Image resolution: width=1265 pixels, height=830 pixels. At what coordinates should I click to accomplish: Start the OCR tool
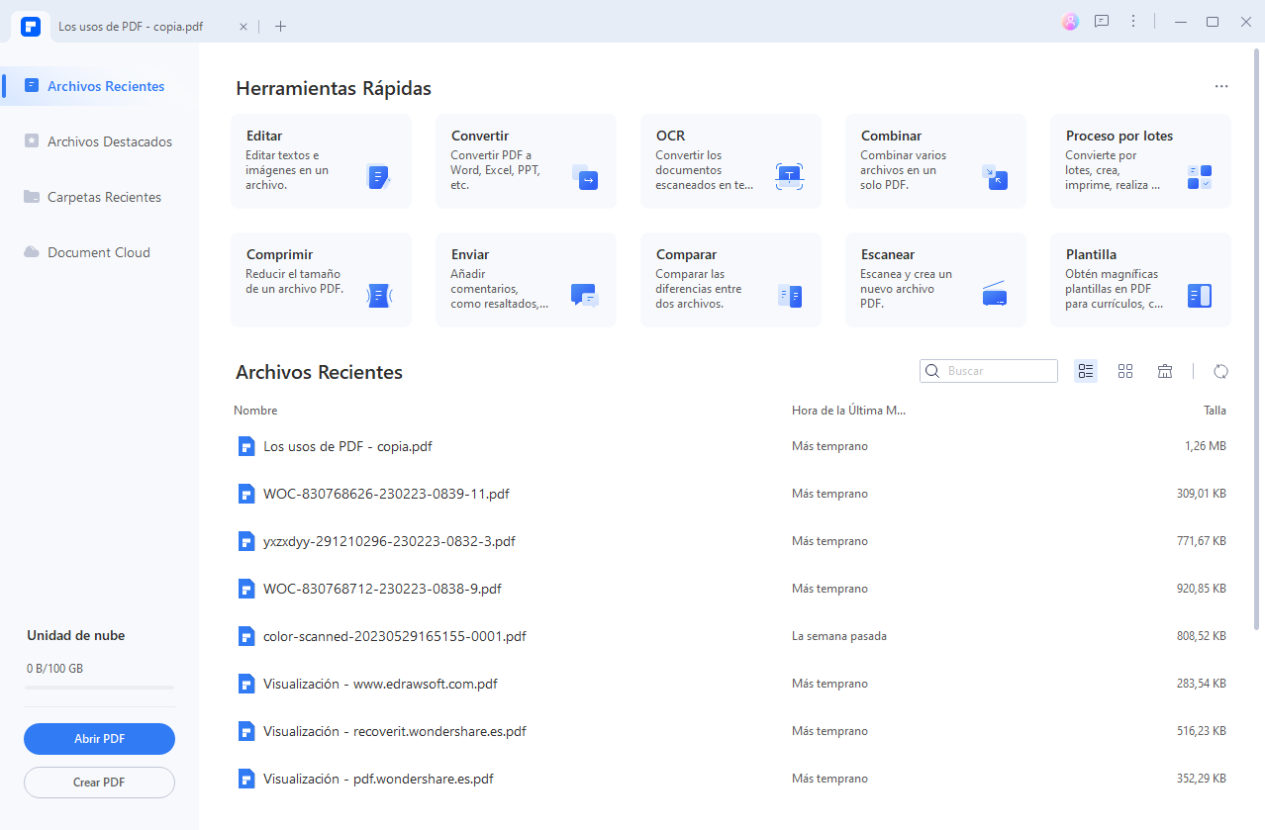(730, 160)
